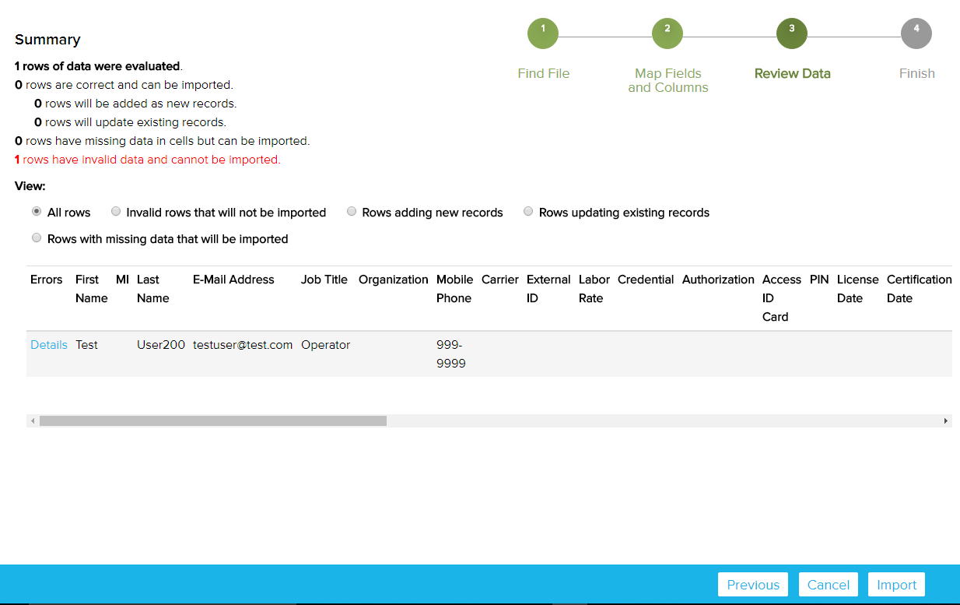The width and height of the screenshot is (960, 605).
Task: Switch to Map Fields and Columns step
Action: tap(667, 80)
